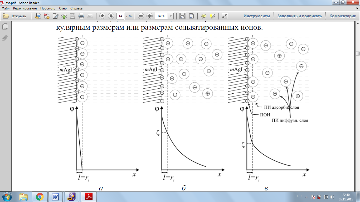Zoom in with the plus button
360x202 pixels.
[x=150, y=16]
